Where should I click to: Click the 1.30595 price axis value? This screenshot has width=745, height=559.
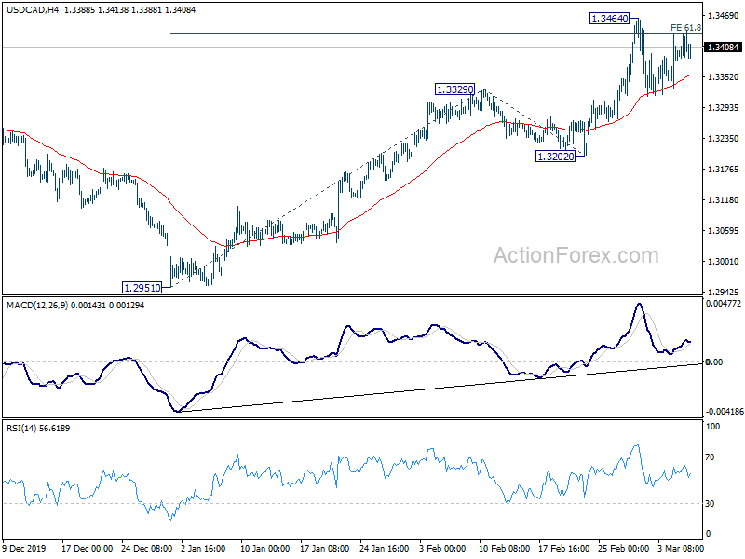(x=724, y=231)
